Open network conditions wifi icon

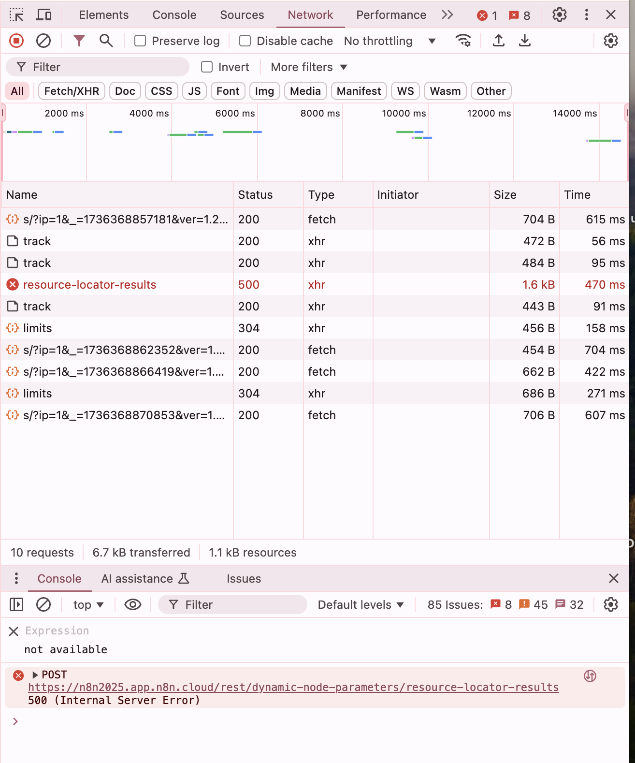point(463,41)
